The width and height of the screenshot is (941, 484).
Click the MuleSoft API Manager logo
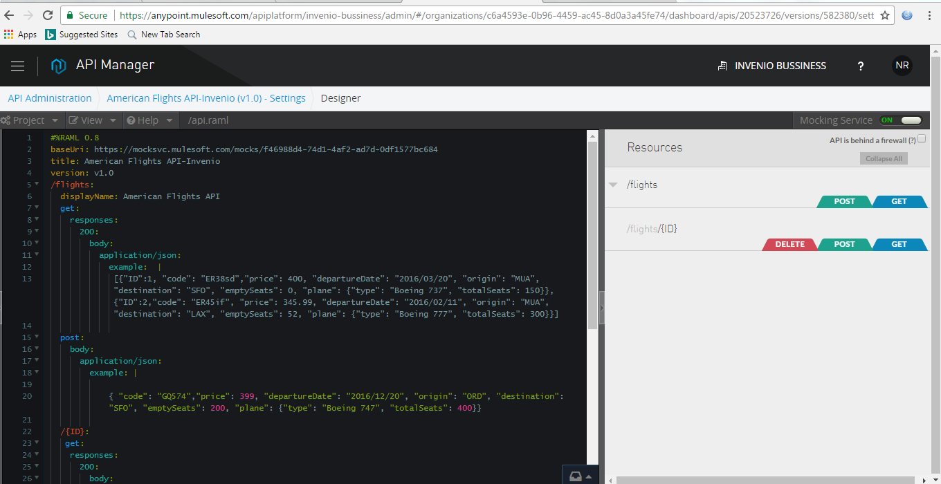coord(59,66)
